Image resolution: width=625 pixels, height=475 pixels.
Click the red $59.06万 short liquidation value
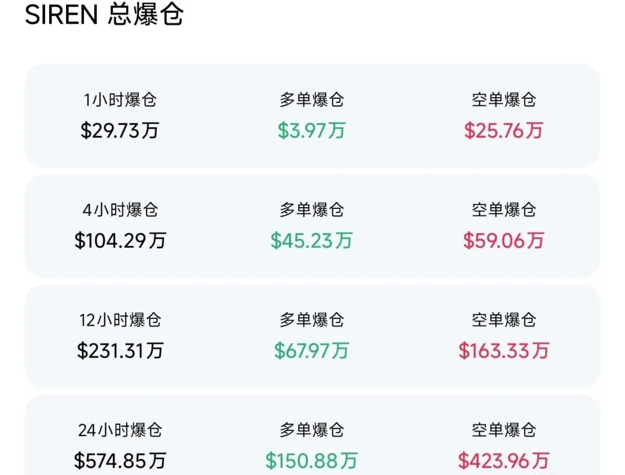coord(504,241)
